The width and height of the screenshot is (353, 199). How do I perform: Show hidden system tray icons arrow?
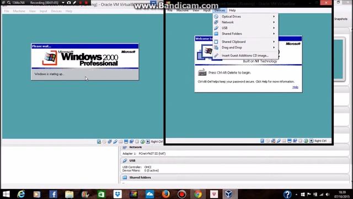(297, 195)
